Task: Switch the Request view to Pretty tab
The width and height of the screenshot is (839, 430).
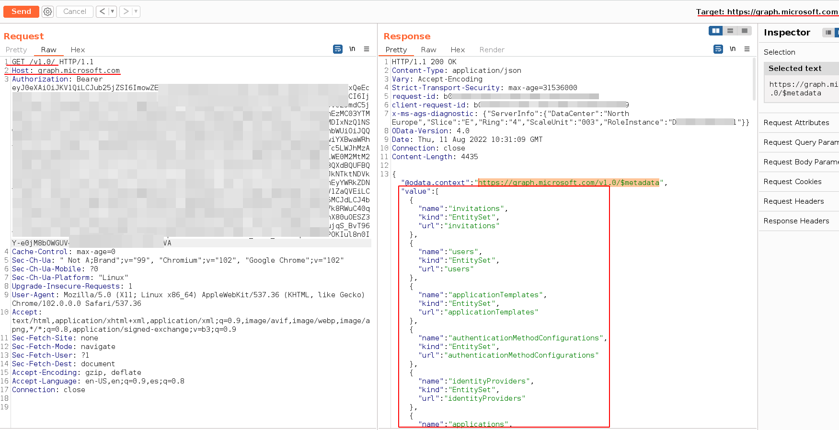Action: tap(16, 50)
